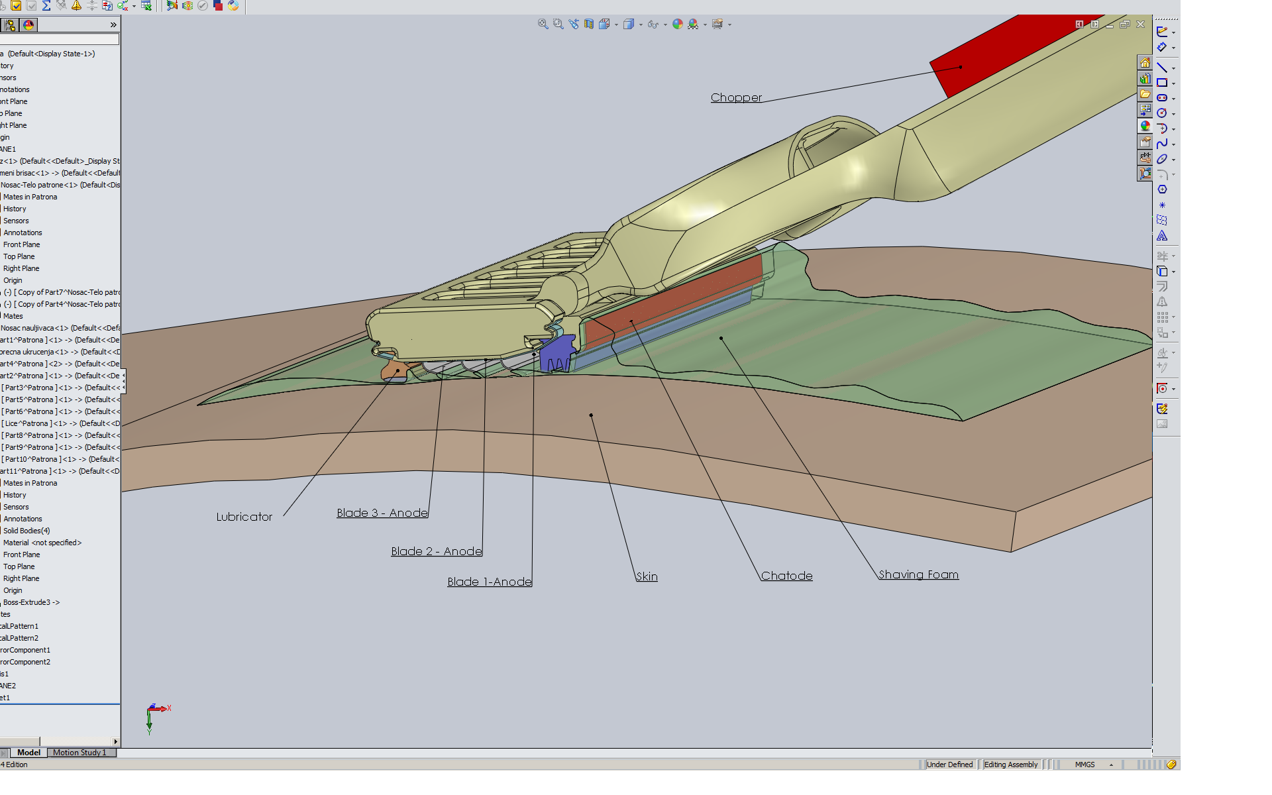Click the Shaving Foam annotation label
This screenshot has height=795, width=1272.
tap(918, 574)
